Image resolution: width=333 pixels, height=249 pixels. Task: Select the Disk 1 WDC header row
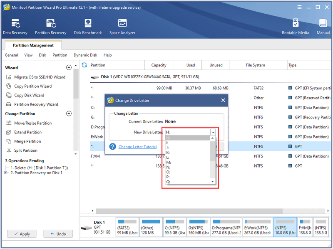click(x=210, y=77)
